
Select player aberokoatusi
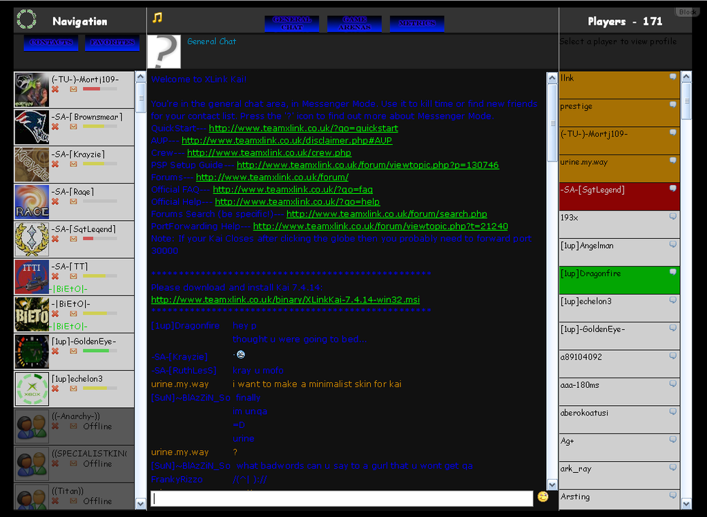pos(619,420)
